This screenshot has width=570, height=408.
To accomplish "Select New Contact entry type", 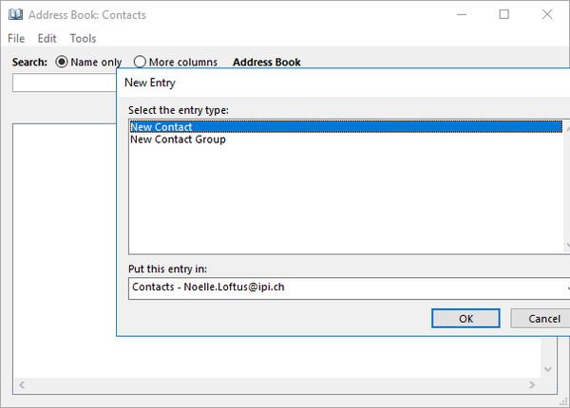I will 161,127.
